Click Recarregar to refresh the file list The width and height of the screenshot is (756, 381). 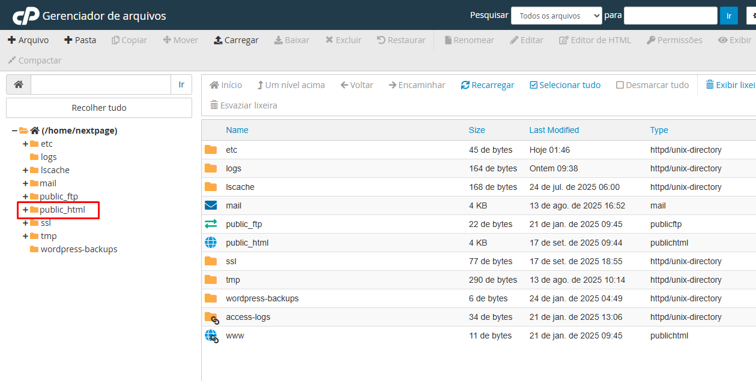point(487,85)
